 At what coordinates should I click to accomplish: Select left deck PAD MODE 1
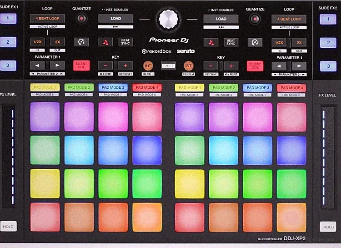click(45, 87)
